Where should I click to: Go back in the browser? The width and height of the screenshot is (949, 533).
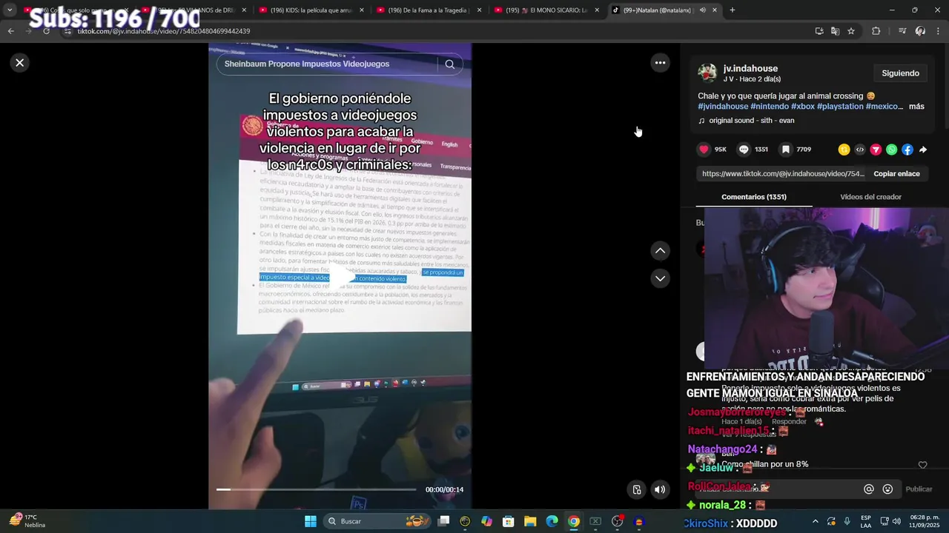pyautogui.click(x=10, y=31)
